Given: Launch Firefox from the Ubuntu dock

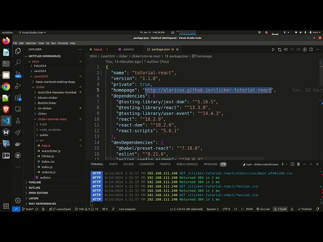Looking at the screenshot, I should tap(6, 41).
